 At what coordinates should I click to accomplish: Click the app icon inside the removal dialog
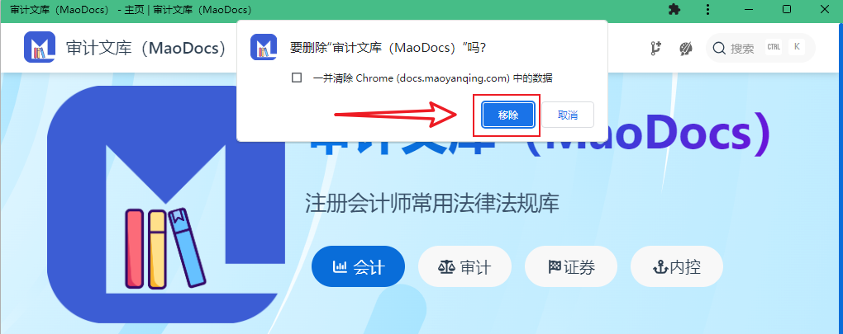coord(264,47)
